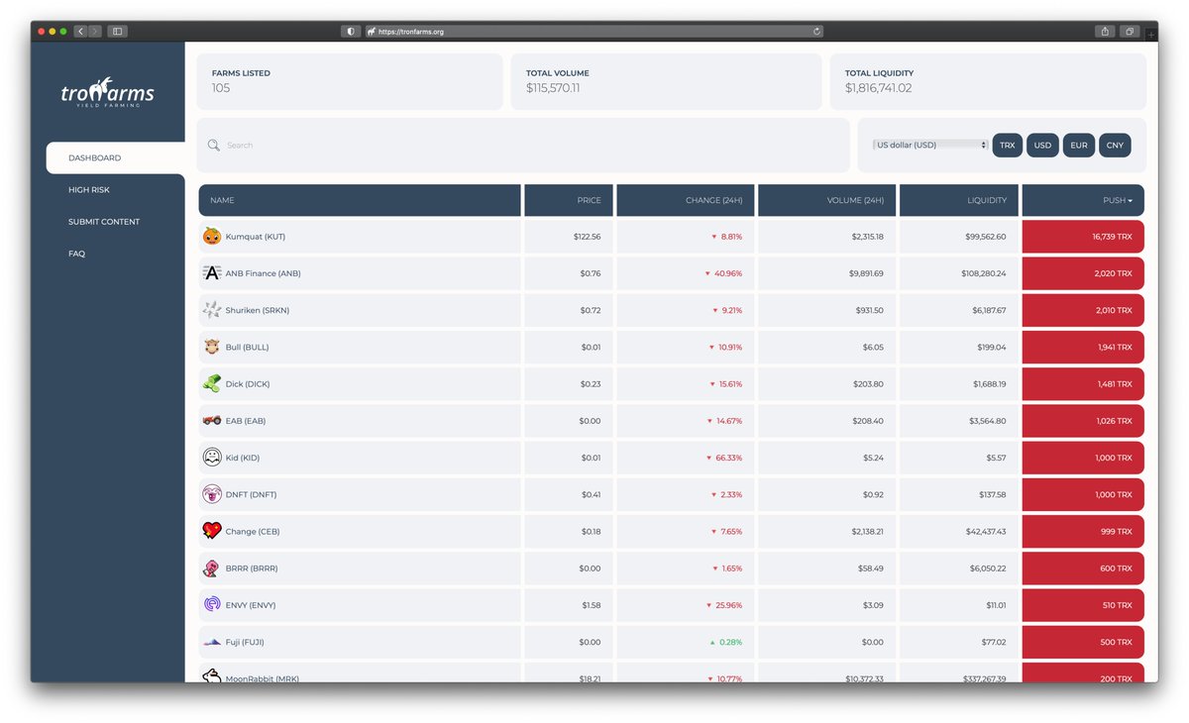Sort by NAME column header
Image resolution: width=1189 pixels, height=723 pixels.
[x=360, y=200]
